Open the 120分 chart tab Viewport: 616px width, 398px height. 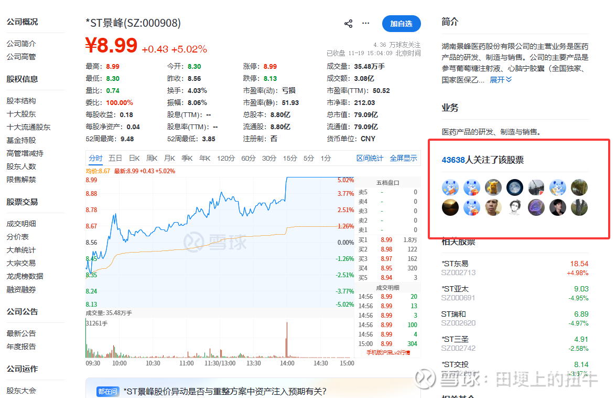coord(226,158)
